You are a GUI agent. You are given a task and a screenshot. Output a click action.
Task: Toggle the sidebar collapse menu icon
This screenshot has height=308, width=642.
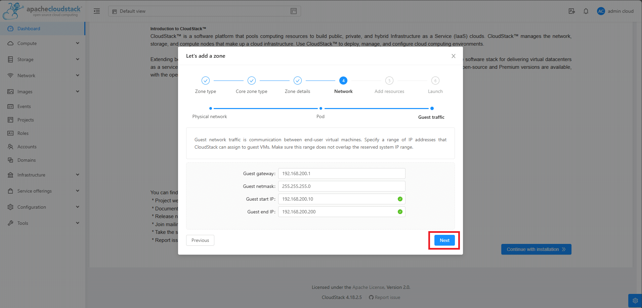(97, 11)
